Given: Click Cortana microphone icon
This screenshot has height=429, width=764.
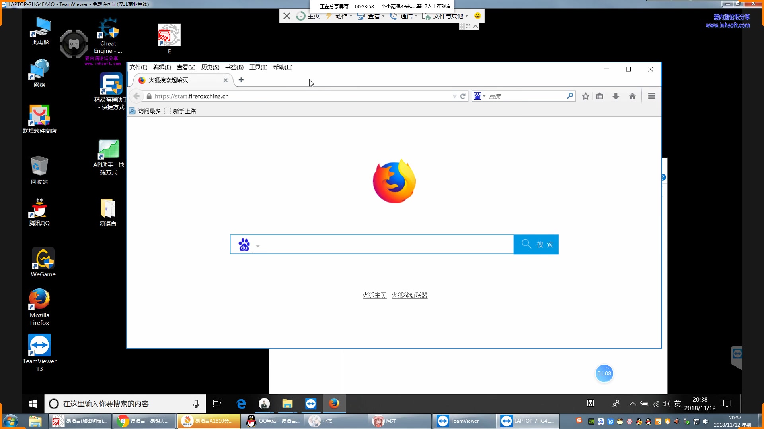Looking at the screenshot, I should pyautogui.click(x=196, y=404).
